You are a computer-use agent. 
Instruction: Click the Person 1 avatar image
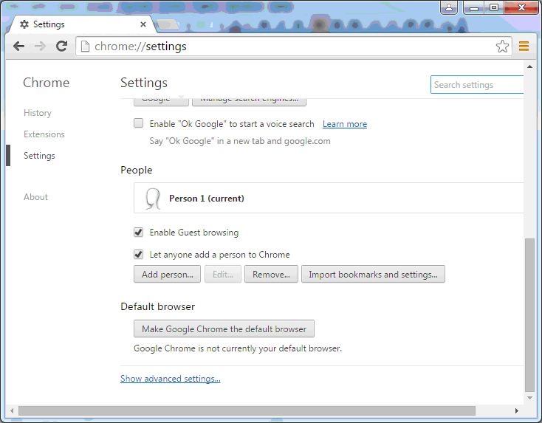coord(152,199)
